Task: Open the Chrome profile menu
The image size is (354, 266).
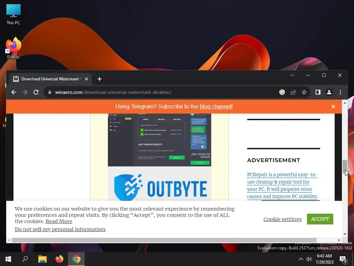Action: [x=329, y=92]
